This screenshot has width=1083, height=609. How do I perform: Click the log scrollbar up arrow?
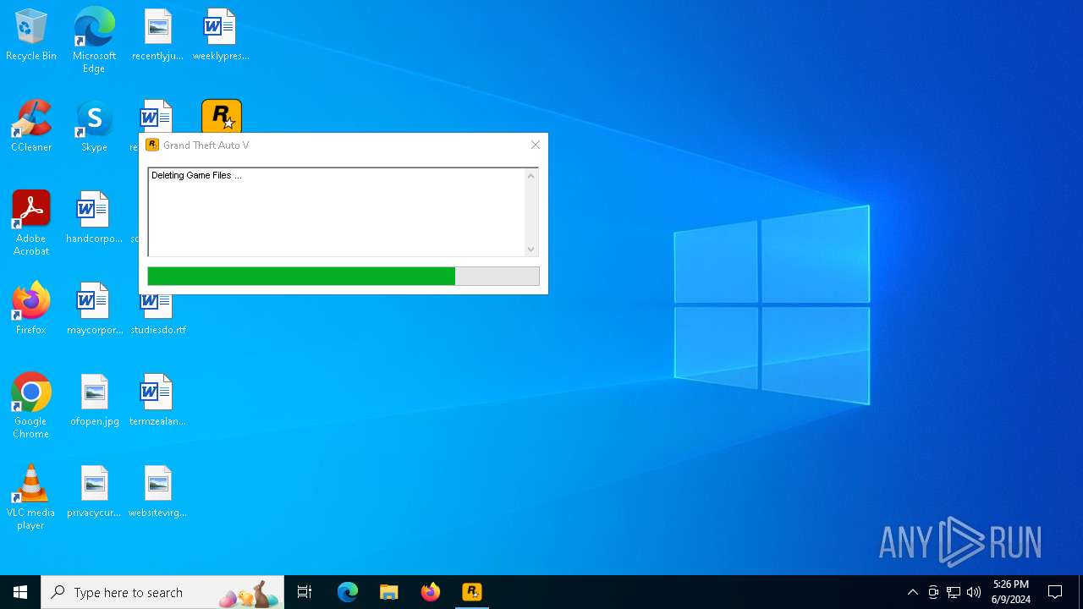[531, 176]
